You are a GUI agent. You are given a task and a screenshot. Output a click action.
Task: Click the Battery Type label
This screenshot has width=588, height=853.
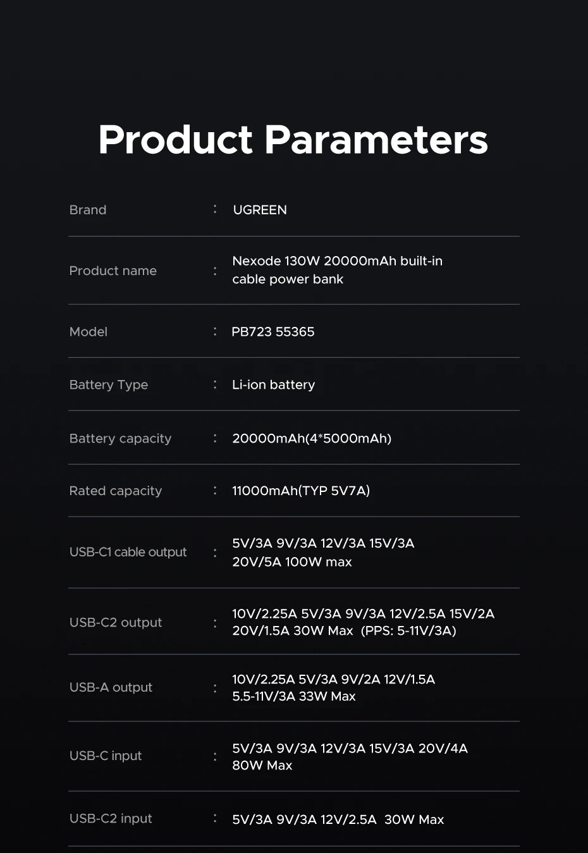click(109, 385)
